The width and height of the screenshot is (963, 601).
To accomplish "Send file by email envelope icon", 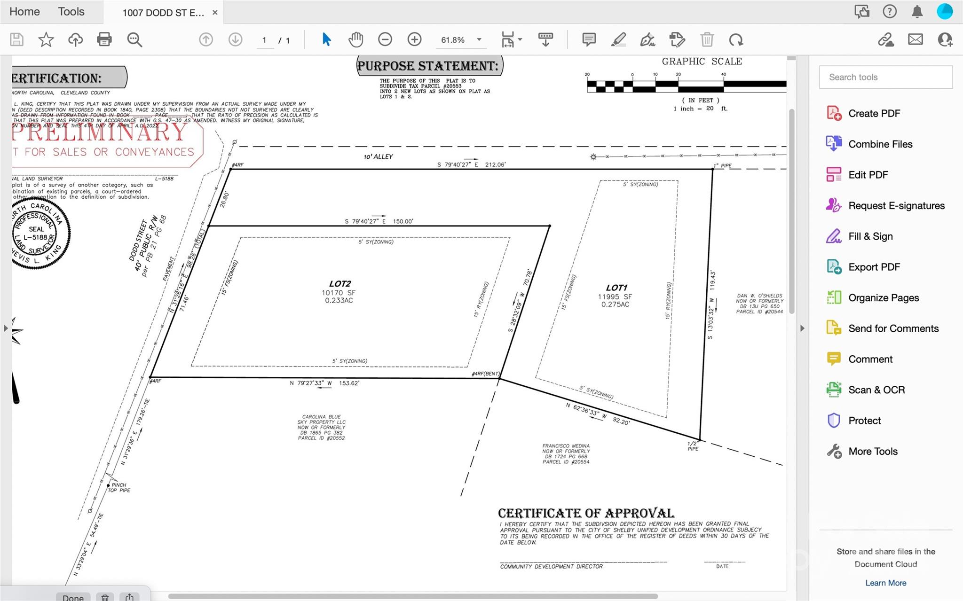I will 915,39.
